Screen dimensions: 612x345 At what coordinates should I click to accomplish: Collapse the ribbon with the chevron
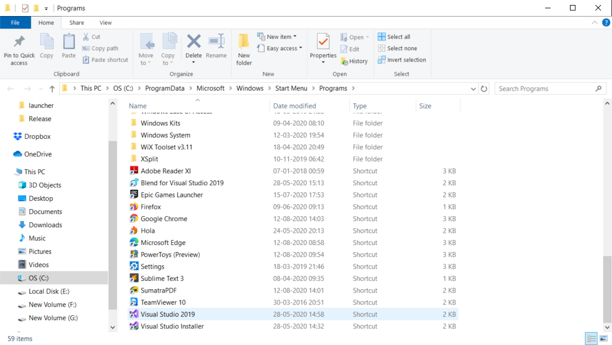tap(594, 23)
